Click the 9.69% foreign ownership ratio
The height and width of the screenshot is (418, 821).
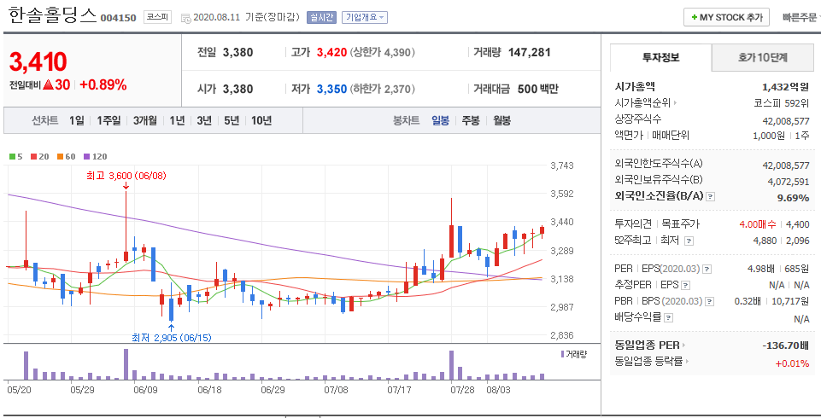[x=794, y=198]
